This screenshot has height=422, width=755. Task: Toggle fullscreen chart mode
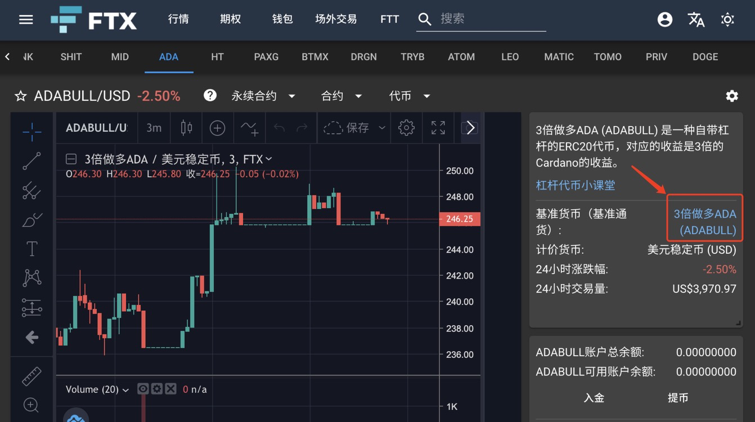[438, 128]
